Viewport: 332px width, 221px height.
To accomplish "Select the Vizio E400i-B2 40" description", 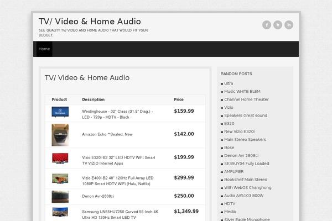I will click(118, 181).
